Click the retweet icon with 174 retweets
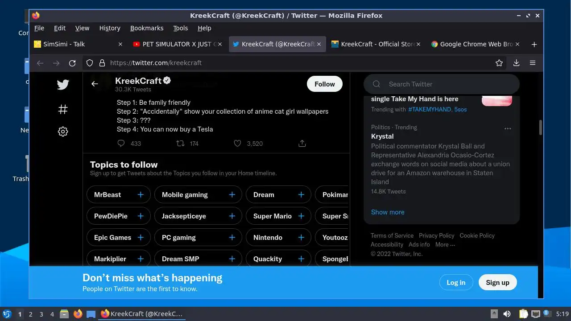 coord(180,143)
